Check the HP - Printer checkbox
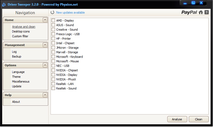213x127 pixels. [x=53, y=39]
